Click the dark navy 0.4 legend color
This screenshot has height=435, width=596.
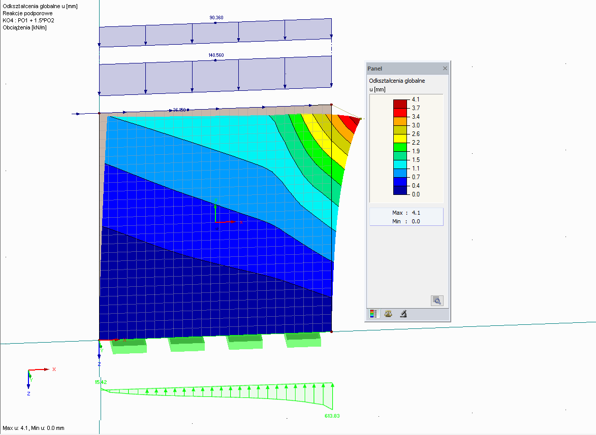coord(400,190)
